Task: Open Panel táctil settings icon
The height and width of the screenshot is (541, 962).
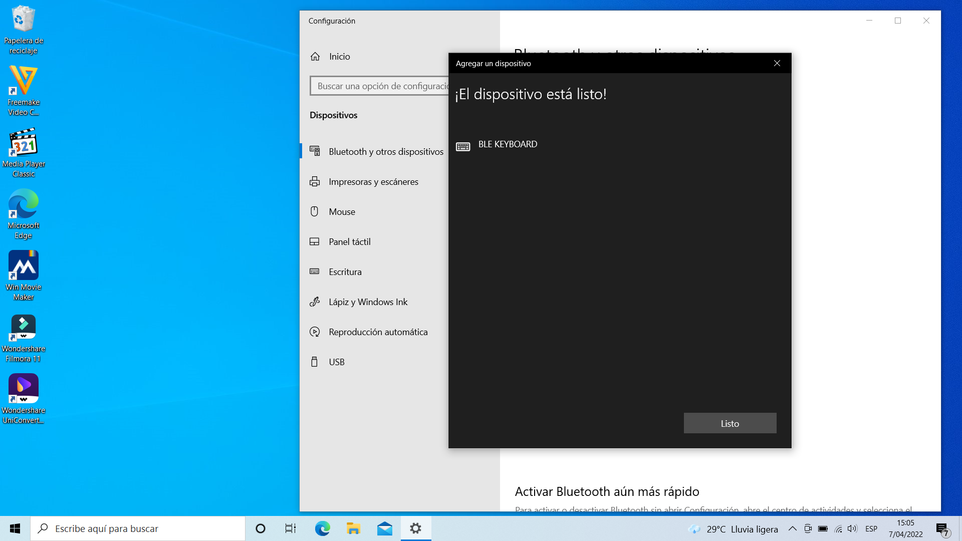Action: (x=315, y=242)
